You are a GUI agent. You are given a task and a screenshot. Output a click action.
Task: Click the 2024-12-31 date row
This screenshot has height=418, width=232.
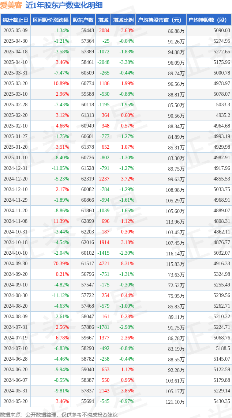point(116,168)
